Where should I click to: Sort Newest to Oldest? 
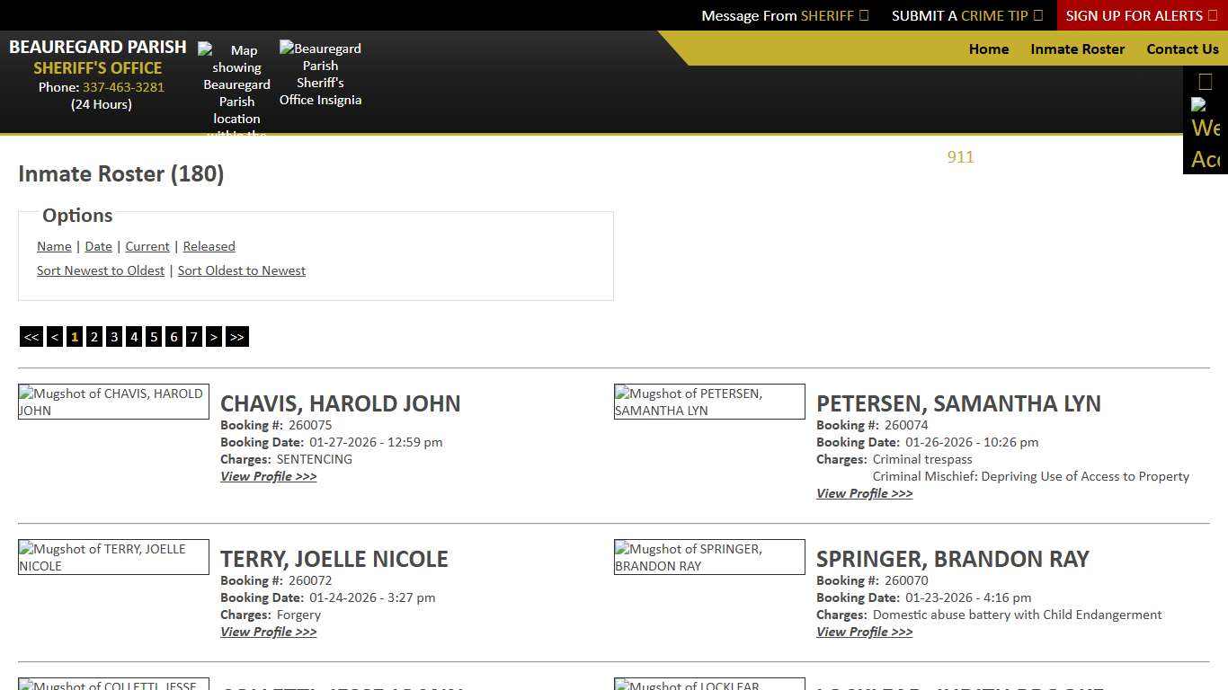tap(100, 270)
